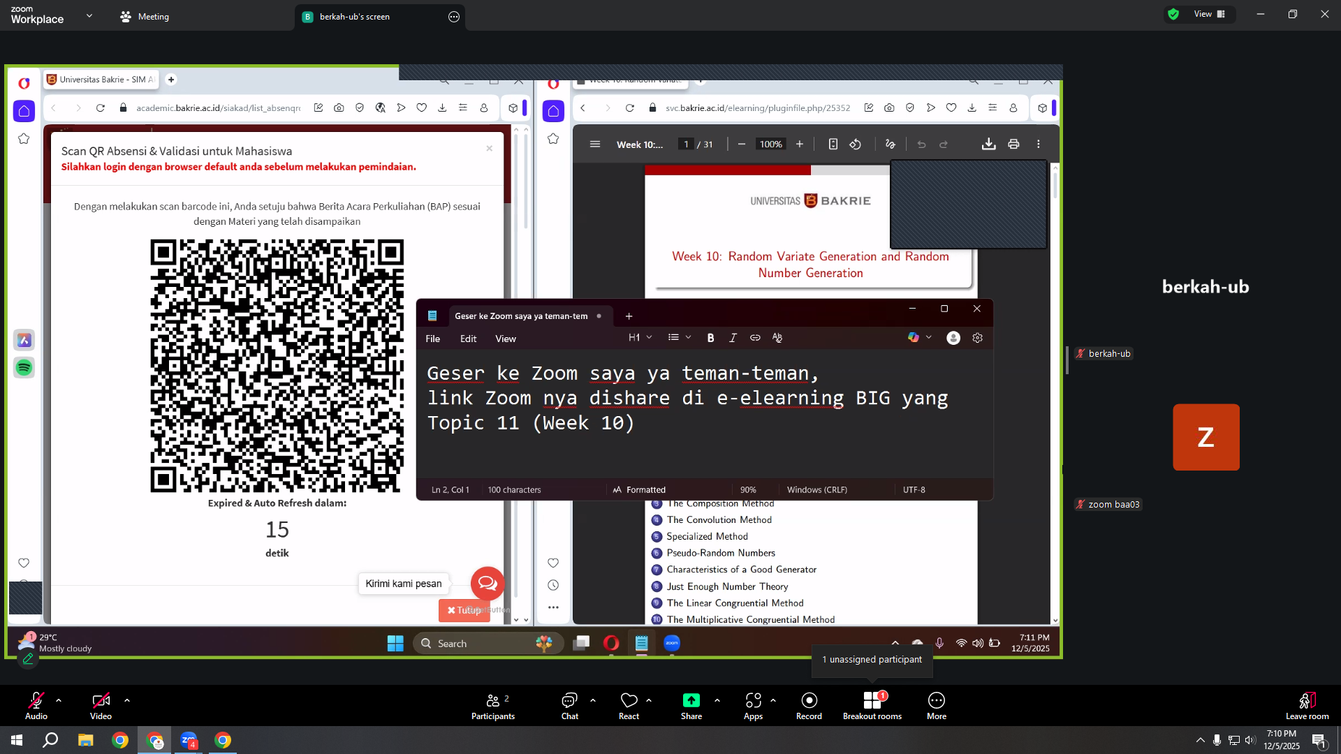Image resolution: width=1341 pixels, height=754 pixels.
Task: Insert a link in Notepad
Action: [x=755, y=338]
